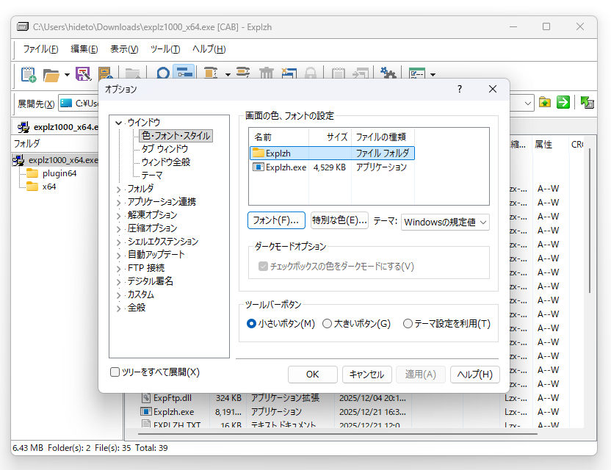Select the 大きいボタン radio button

click(x=328, y=323)
